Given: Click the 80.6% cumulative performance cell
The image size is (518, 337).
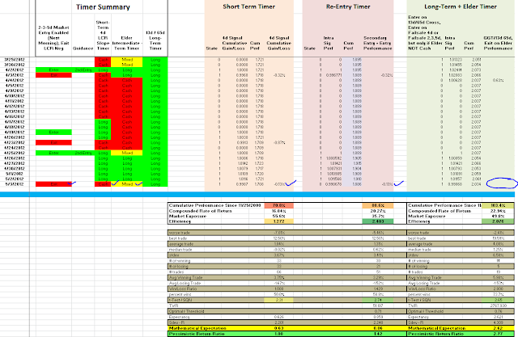Looking at the screenshot, I should click(x=378, y=205).
